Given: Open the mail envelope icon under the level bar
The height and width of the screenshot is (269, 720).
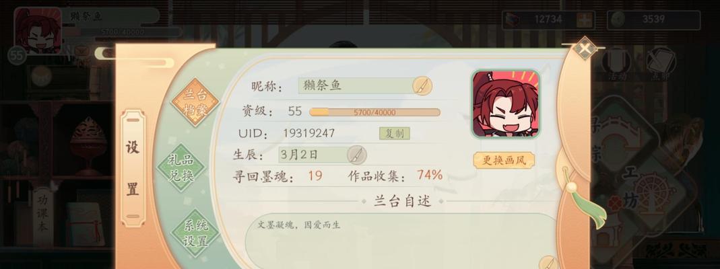Looking at the screenshot, I should (x=82, y=50).
